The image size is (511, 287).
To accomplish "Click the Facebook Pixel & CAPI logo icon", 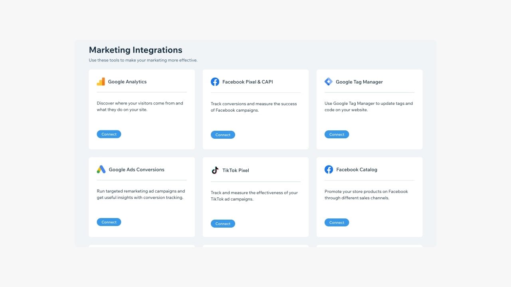I will [x=215, y=82].
